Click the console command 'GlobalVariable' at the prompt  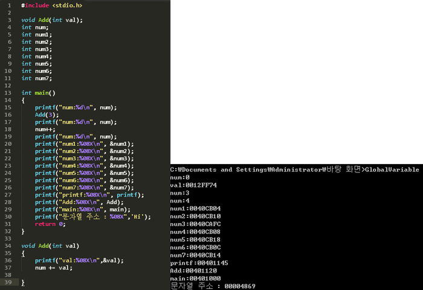tap(392, 169)
